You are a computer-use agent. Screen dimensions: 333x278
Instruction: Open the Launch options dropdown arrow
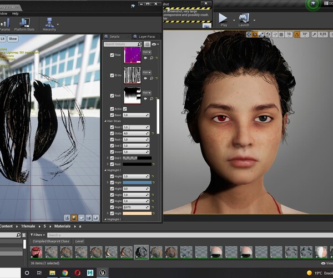pos(254,21)
